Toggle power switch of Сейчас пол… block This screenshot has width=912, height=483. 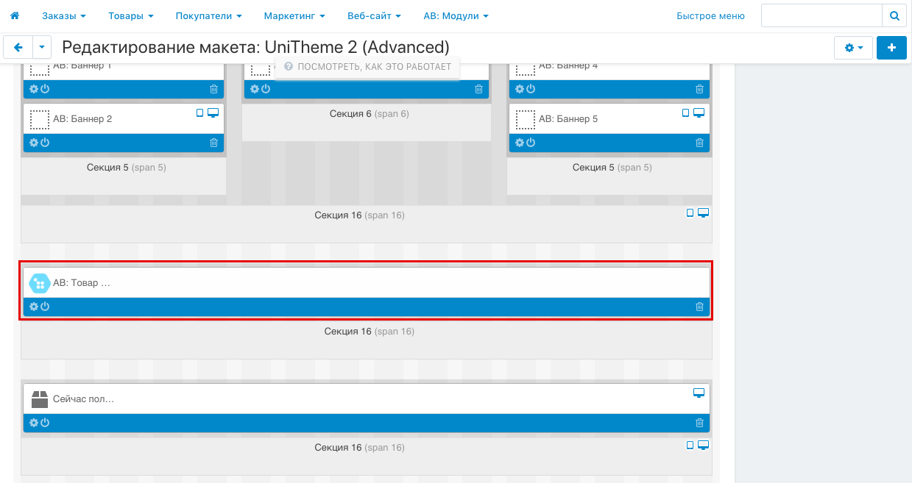[x=45, y=423]
